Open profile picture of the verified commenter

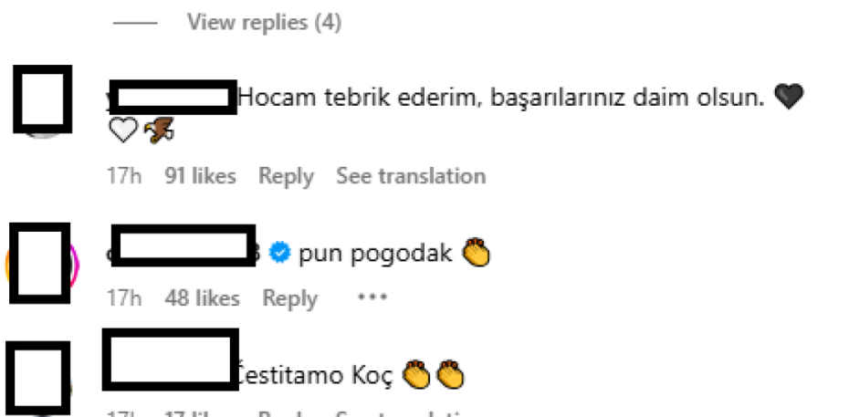point(42,265)
